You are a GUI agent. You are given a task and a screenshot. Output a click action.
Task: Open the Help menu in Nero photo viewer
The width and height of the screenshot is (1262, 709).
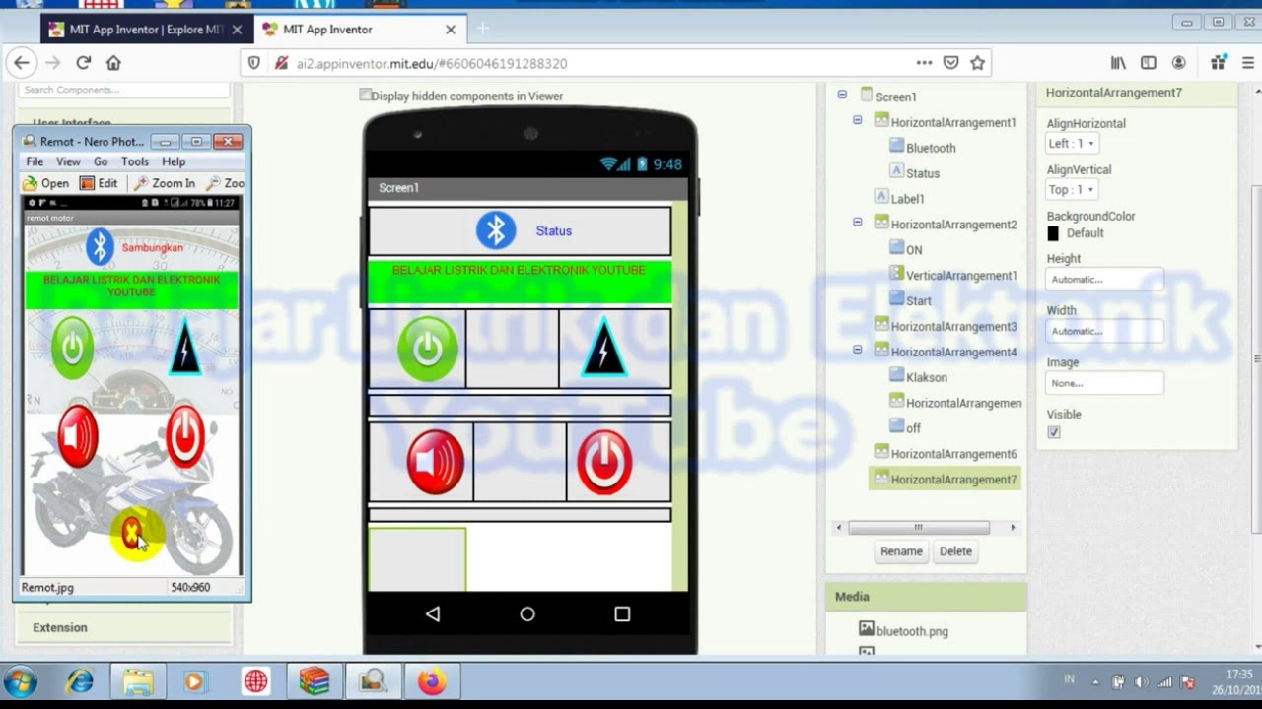tap(174, 161)
